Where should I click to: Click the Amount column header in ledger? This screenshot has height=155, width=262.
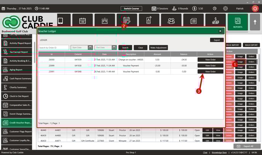(157, 54)
